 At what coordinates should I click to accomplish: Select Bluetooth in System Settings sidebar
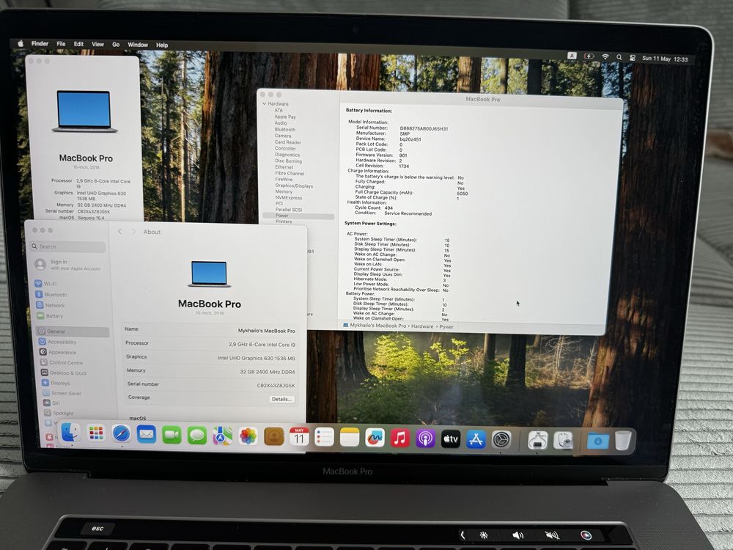51,295
